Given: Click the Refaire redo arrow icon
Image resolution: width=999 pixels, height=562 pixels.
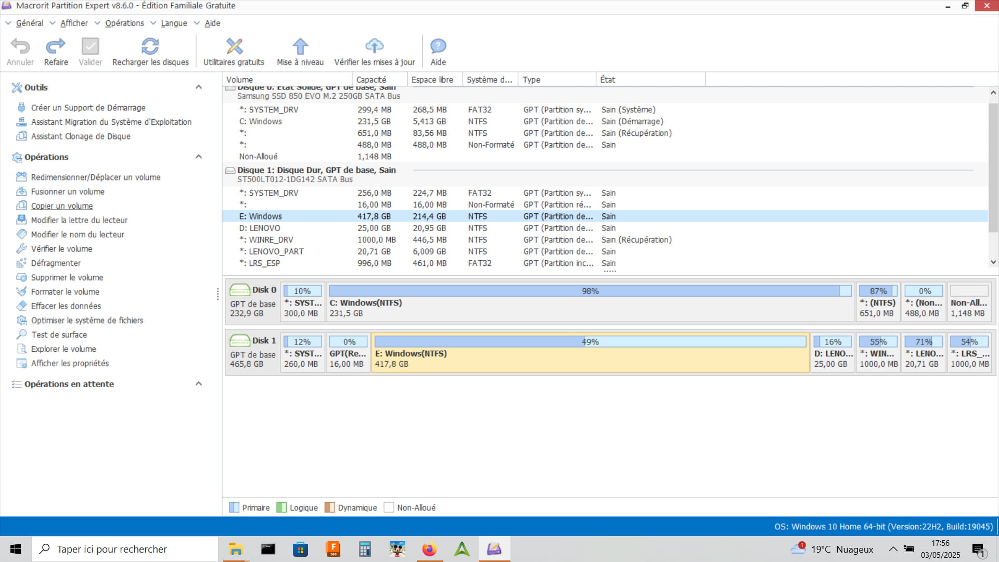Looking at the screenshot, I should click(56, 46).
